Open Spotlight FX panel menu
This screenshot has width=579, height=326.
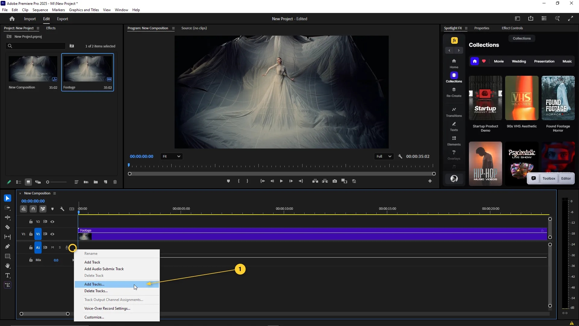pyautogui.click(x=466, y=28)
